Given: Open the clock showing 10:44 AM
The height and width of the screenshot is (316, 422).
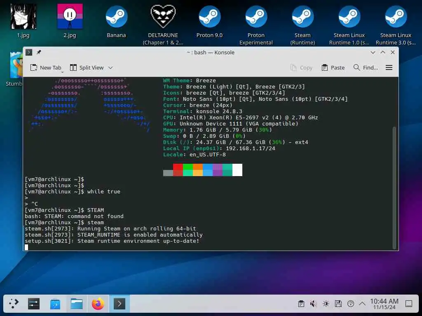Looking at the screenshot, I should 384,304.
